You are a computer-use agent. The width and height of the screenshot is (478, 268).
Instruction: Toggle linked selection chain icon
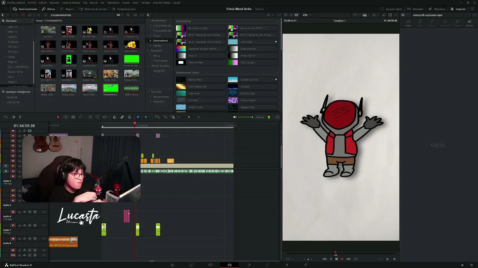(x=122, y=117)
